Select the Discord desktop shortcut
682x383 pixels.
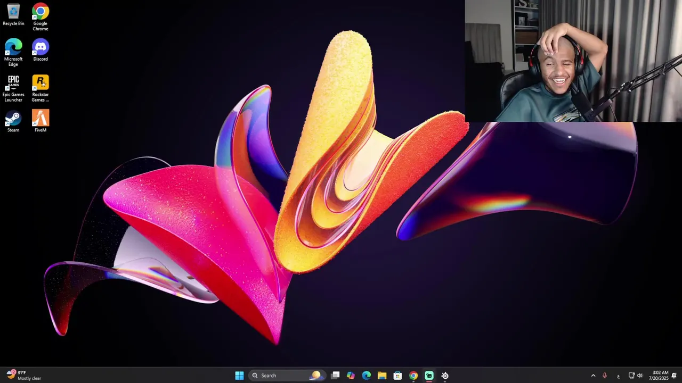tap(40, 50)
